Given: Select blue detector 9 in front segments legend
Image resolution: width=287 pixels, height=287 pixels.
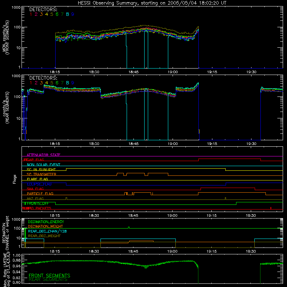Looking at the screenshot, I should [x=73, y=14].
